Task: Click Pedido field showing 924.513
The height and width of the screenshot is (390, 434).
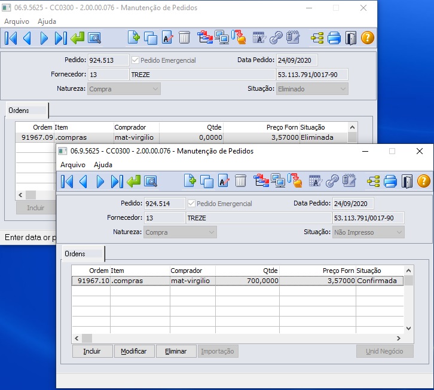Action: [109, 60]
